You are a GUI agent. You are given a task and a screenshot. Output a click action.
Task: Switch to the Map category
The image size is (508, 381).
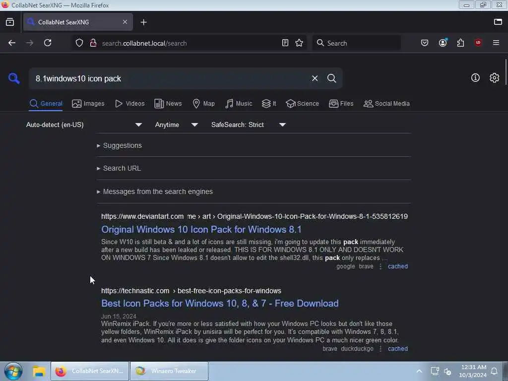click(x=204, y=104)
